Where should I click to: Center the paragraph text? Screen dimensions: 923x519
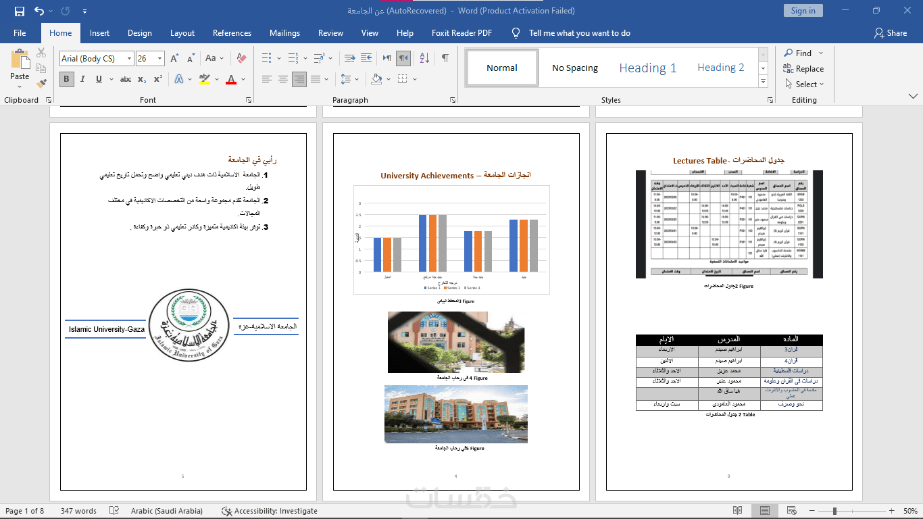[283, 79]
